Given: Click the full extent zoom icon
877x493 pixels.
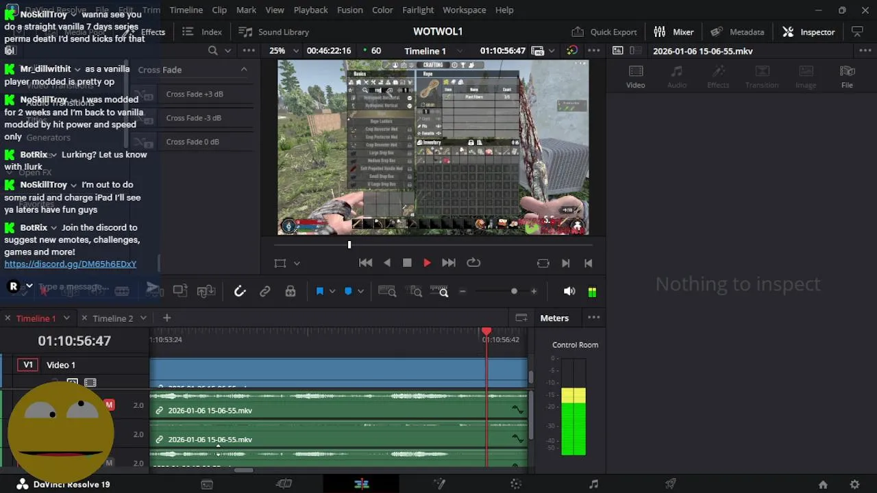Looking at the screenshot, I should [387, 292].
